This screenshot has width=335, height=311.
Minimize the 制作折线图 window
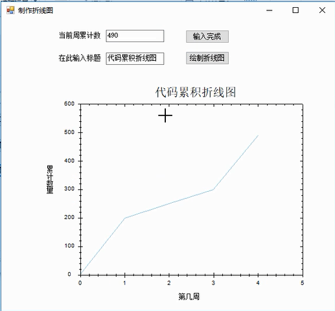coord(270,10)
